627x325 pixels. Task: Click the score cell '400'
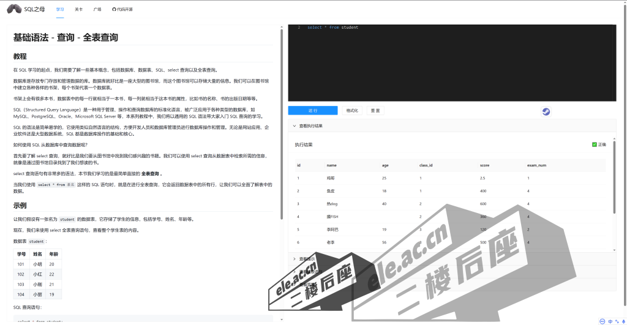click(483, 191)
